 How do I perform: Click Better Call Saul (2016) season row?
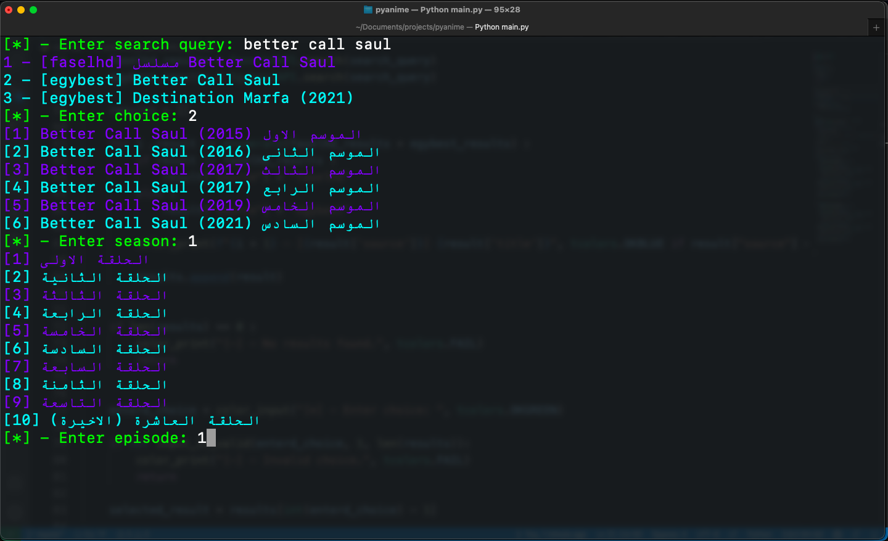click(192, 152)
